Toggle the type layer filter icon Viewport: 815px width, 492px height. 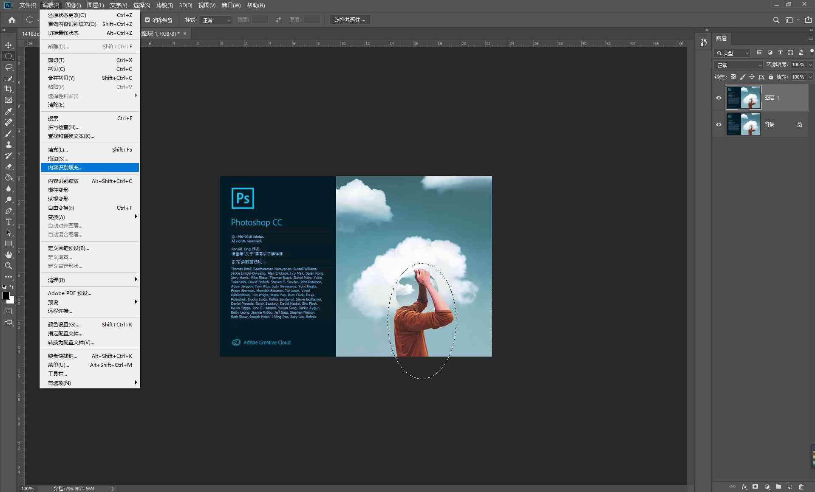click(780, 53)
